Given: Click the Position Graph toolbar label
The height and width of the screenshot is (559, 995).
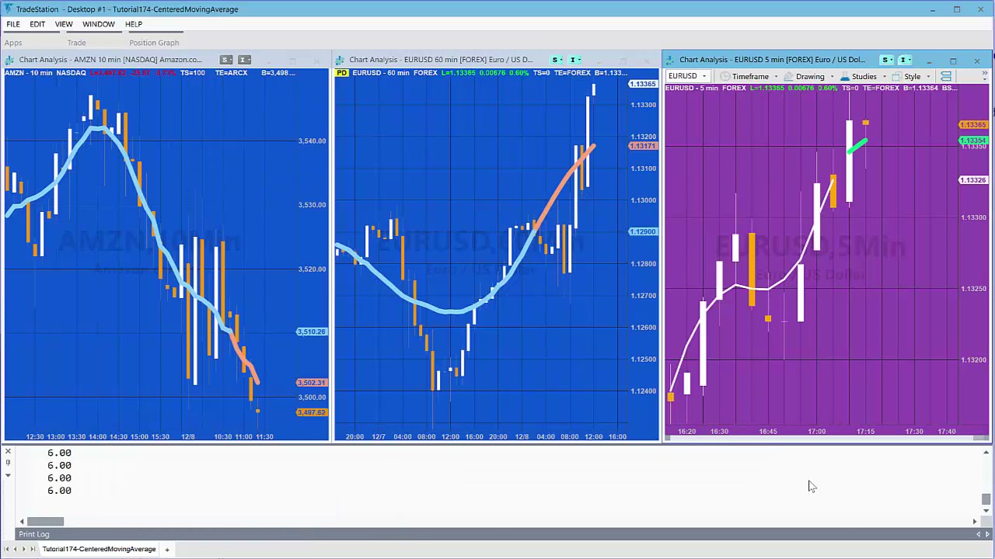Looking at the screenshot, I should tap(154, 43).
